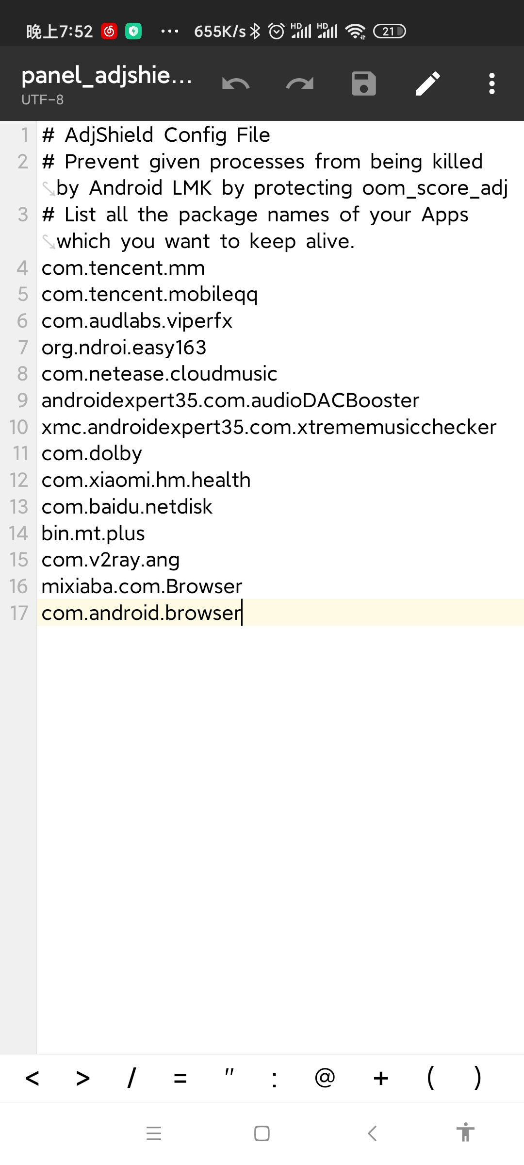
Task: Save the file with the floppy disk icon
Action: (364, 83)
